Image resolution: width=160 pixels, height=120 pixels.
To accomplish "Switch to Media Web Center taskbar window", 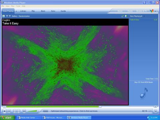I will pyautogui.click(x=29, y=118).
